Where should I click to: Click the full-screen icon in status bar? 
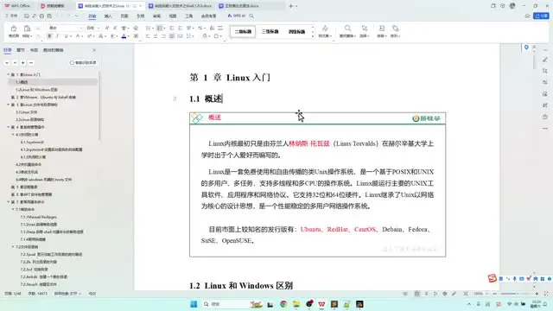[546, 294]
